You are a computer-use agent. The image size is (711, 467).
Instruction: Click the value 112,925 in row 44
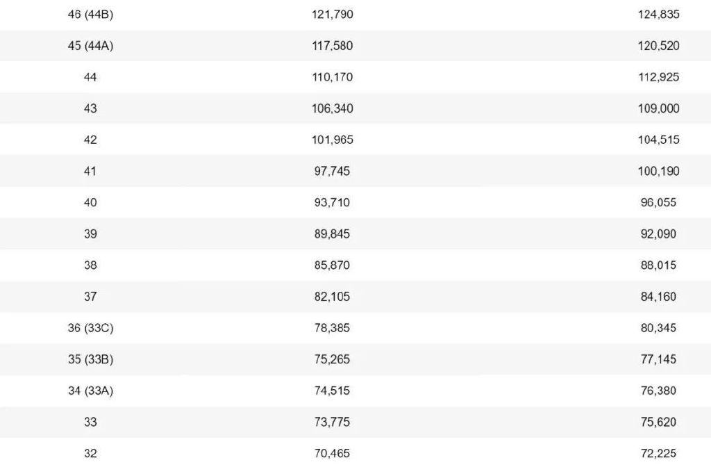click(658, 77)
